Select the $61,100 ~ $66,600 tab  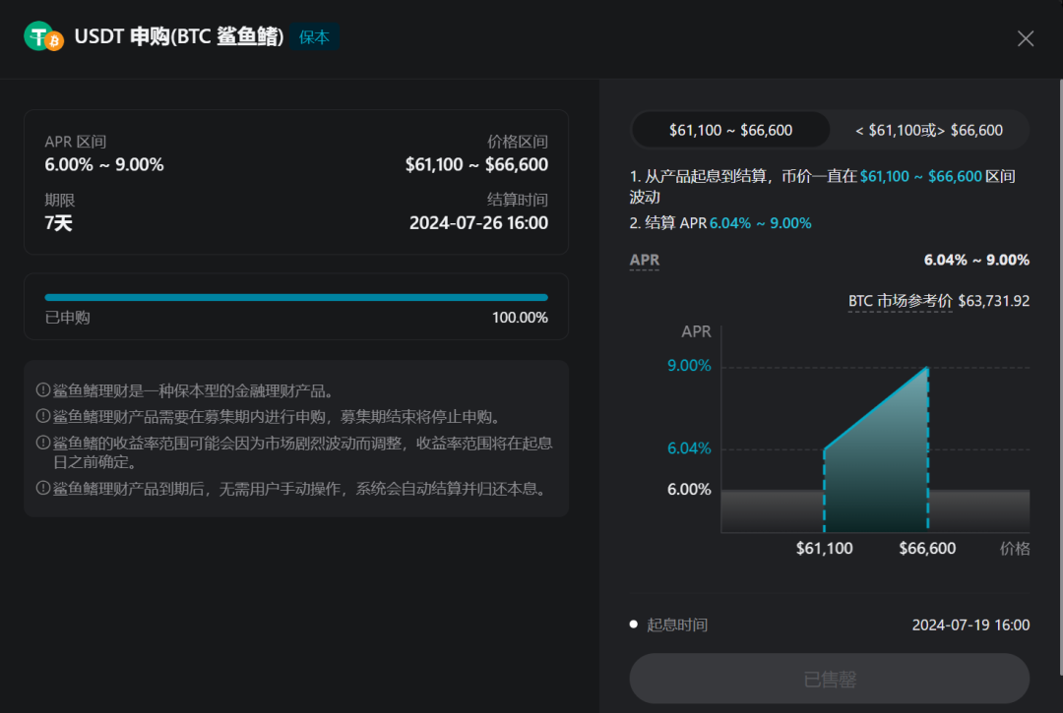(730, 130)
